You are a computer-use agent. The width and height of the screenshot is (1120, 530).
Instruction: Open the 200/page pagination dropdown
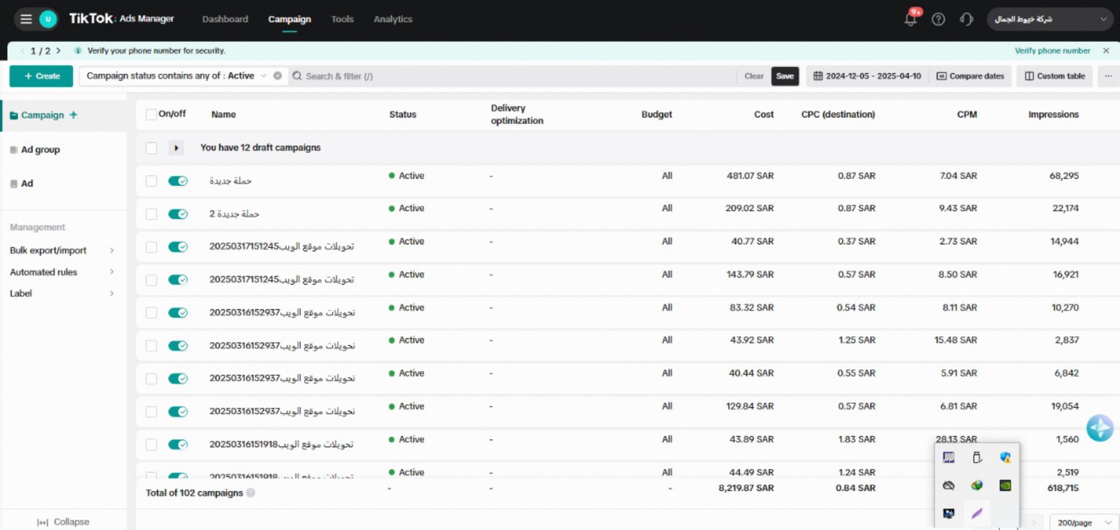[x=1084, y=522]
